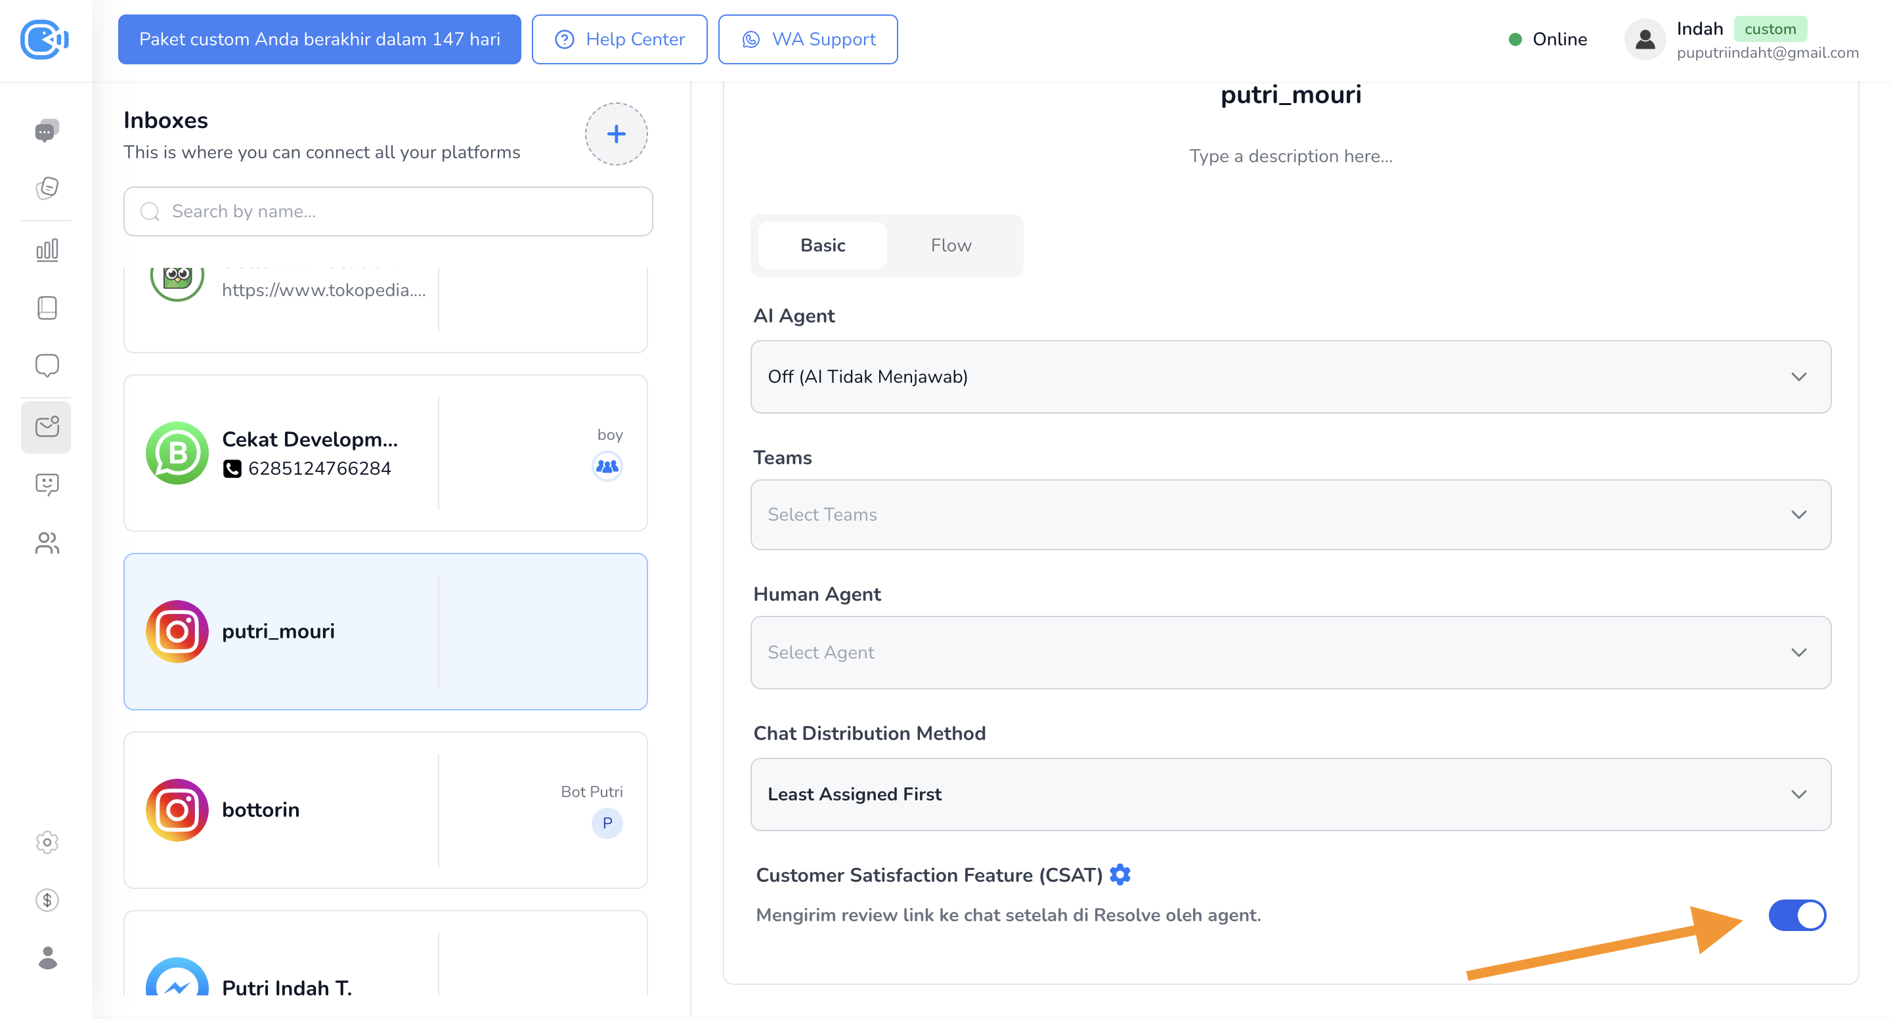Open the Select Agent dropdown
The height and width of the screenshot is (1019, 1891).
1290,652
